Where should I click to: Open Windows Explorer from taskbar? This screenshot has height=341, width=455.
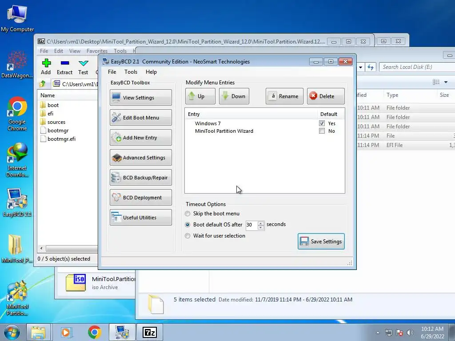(x=38, y=332)
